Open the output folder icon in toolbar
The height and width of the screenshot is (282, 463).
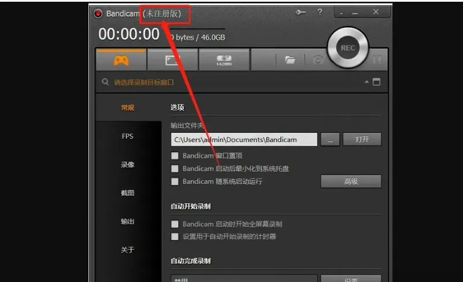290,60
